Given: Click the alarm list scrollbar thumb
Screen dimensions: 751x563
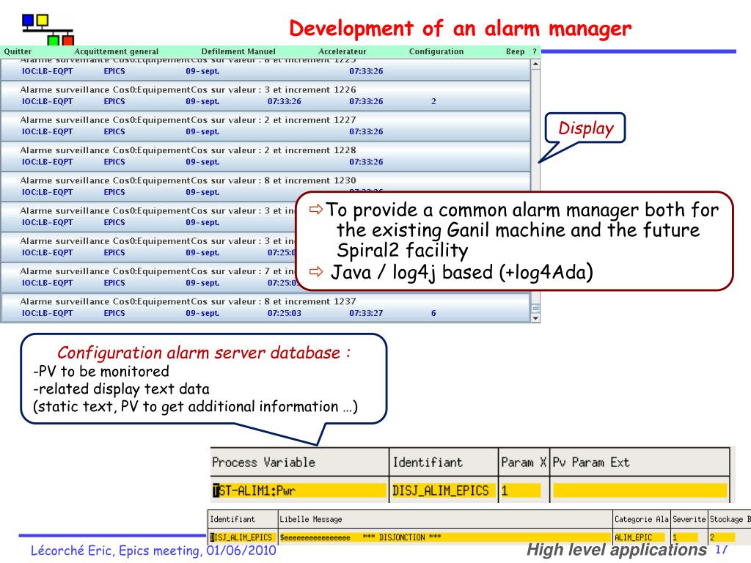Looking at the screenshot, I should 535,309.
